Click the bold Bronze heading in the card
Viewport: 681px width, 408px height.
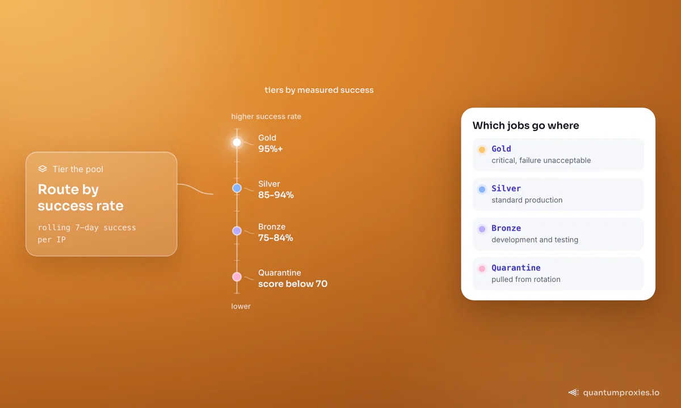506,228
